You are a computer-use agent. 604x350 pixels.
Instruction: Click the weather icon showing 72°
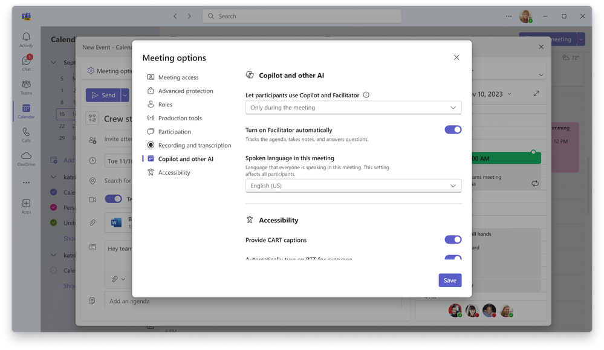click(x=565, y=57)
